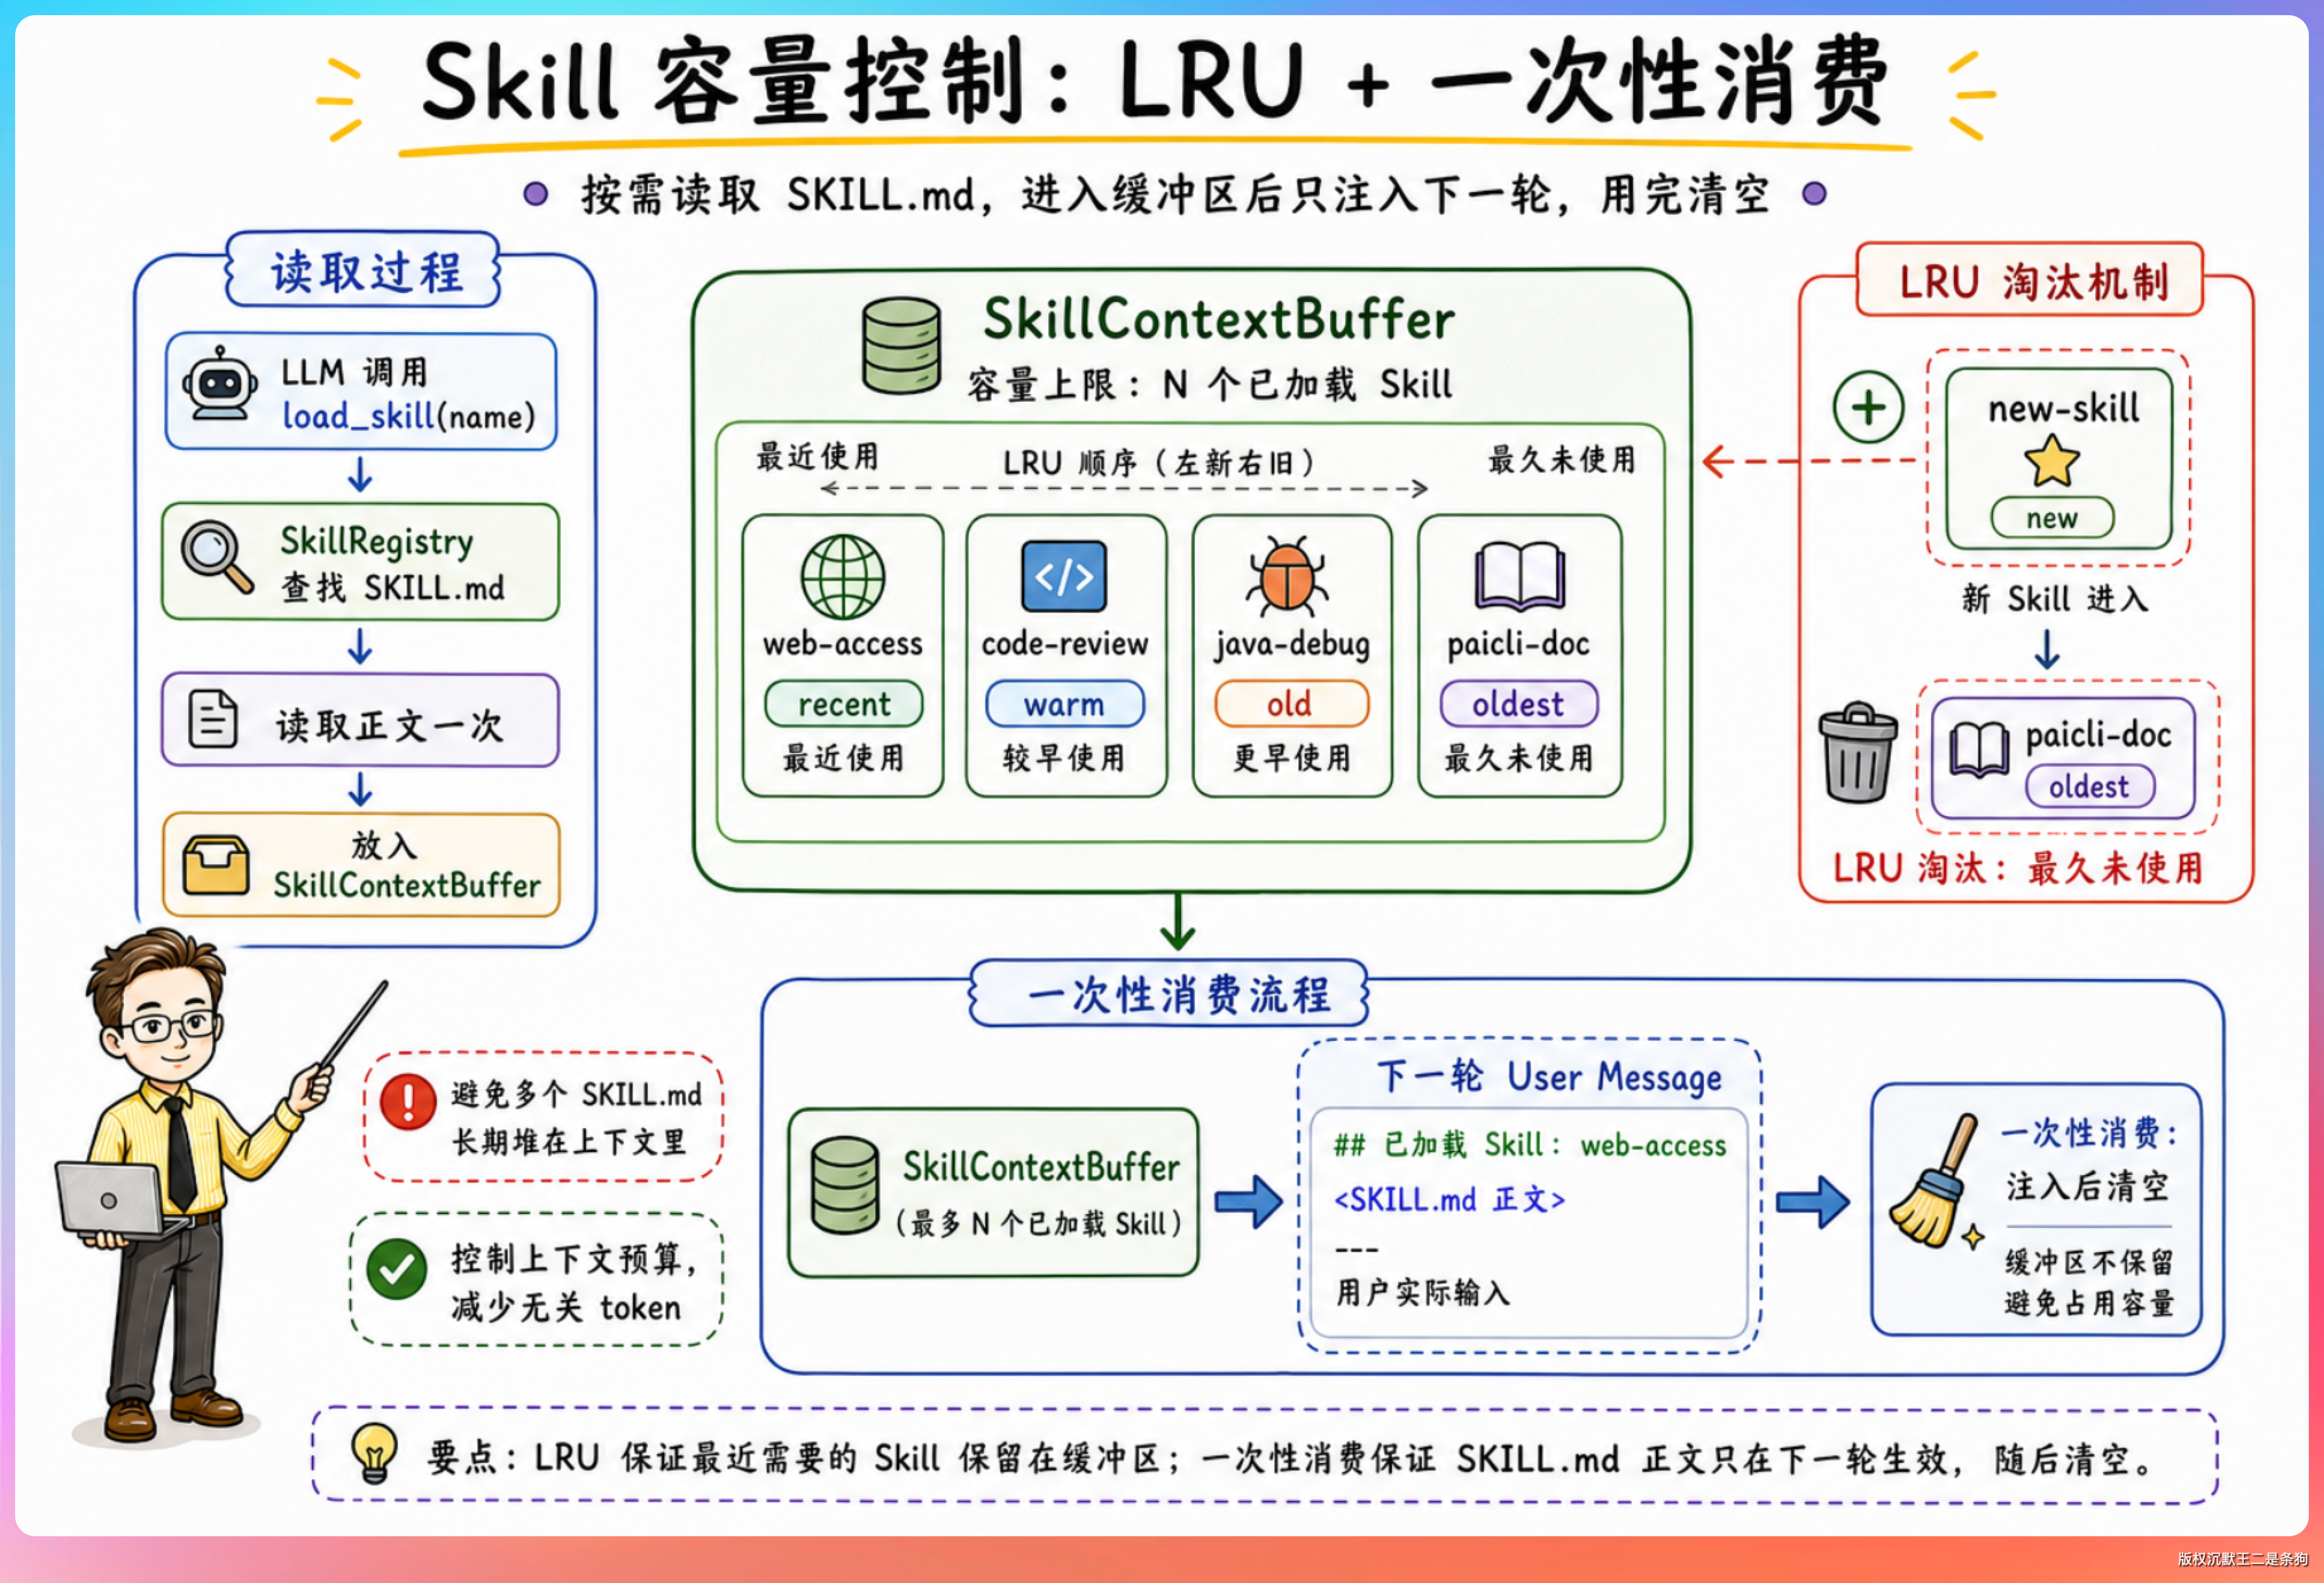2324x1583 pixels.
Task: Click the java-debug card label
Action: pyautogui.click(x=1292, y=644)
